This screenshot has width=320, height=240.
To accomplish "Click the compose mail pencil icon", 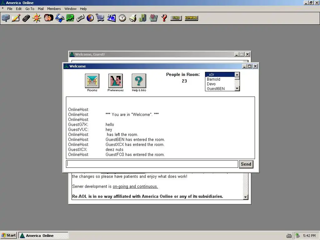I will tap(16, 18).
